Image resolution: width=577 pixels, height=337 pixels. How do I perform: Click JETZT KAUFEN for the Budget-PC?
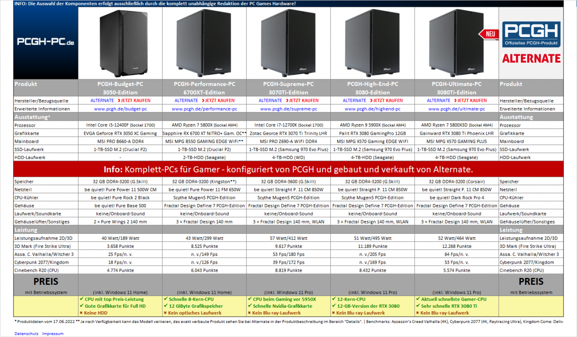tap(134, 100)
